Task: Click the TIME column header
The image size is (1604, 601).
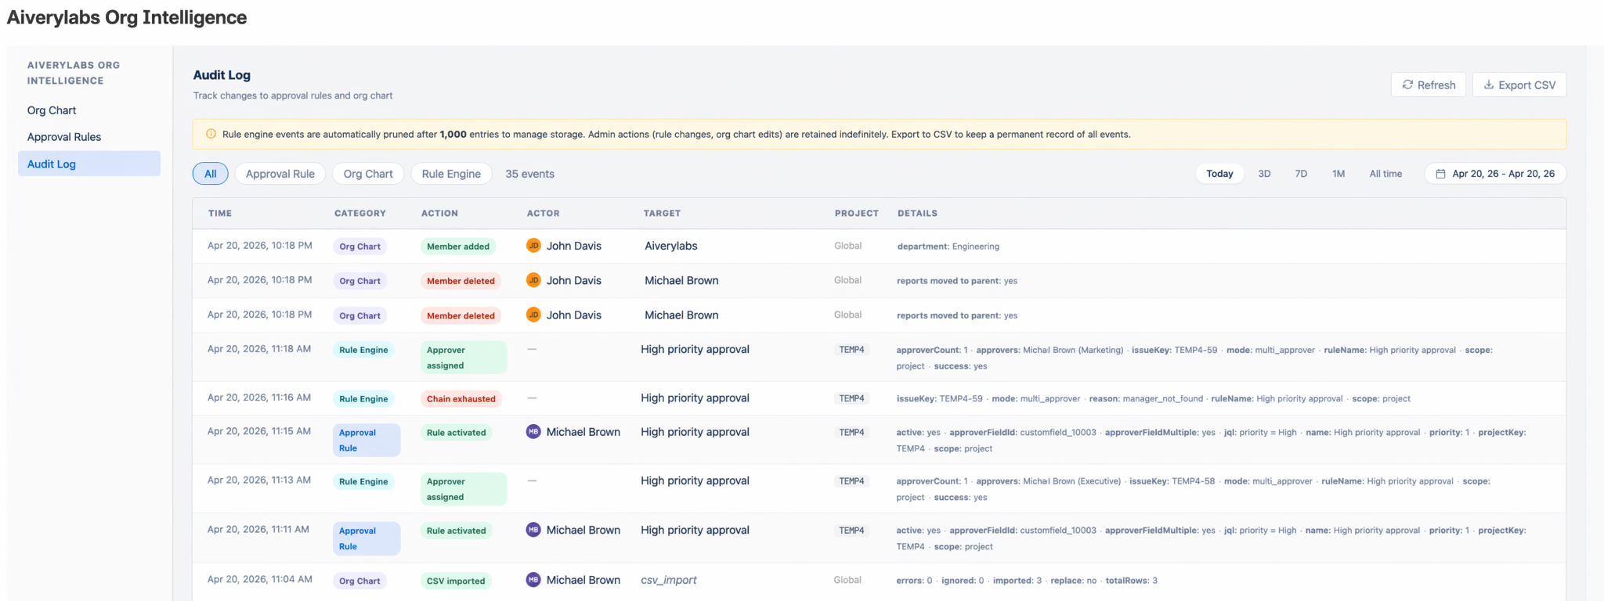Action: pyautogui.click(x=220, y=213)
